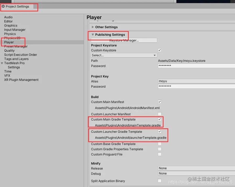Screen dimensions: 235x187
Task: Select TextMesh Pro in sidebar
Action: 14,63
